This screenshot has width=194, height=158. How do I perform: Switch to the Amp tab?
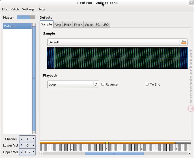pyautogui.click(x=58, y=25)
